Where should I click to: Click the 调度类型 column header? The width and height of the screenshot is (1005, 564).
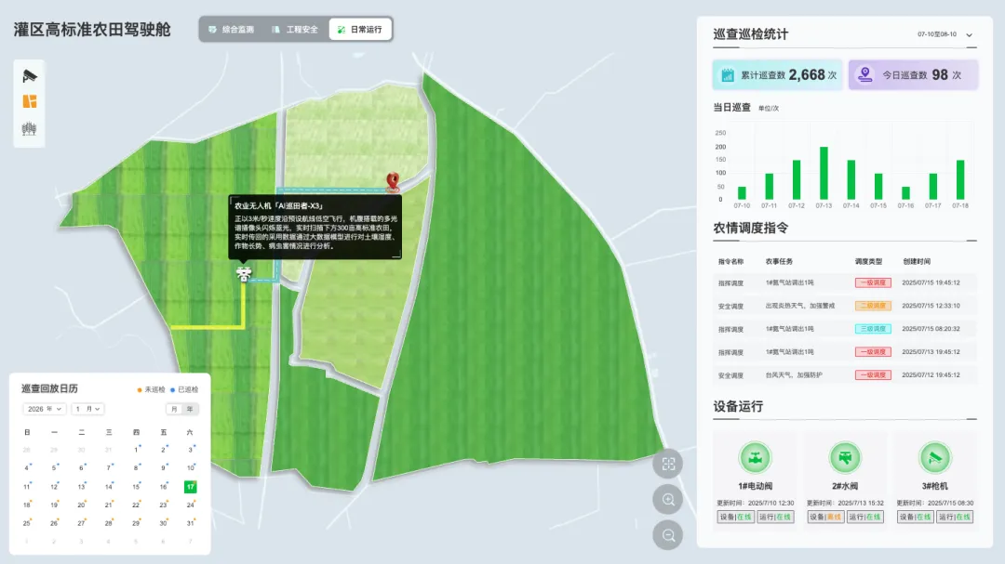[868, 262]
